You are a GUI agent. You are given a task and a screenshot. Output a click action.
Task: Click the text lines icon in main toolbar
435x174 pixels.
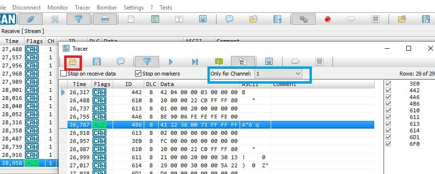[x=375, y=19]
